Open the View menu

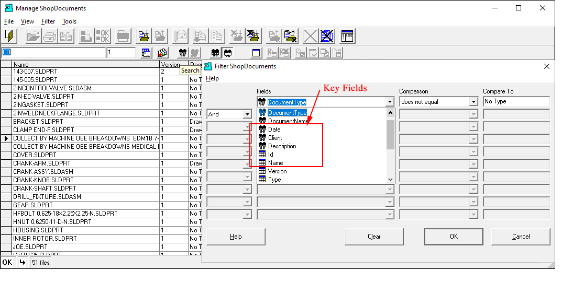pyautogui.click(x=27, y=21)
